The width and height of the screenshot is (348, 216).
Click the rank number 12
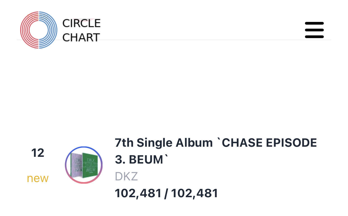38,153
